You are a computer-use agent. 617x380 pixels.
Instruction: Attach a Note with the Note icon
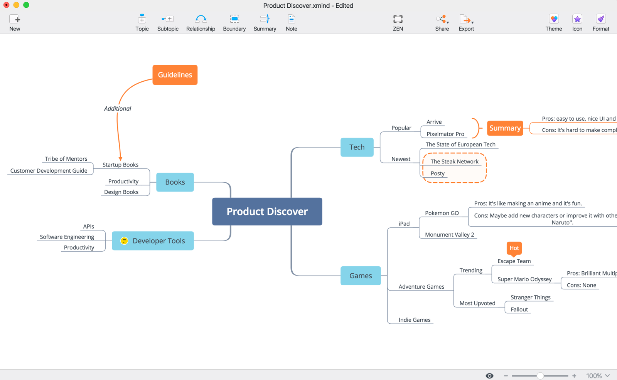click(291, 22)
